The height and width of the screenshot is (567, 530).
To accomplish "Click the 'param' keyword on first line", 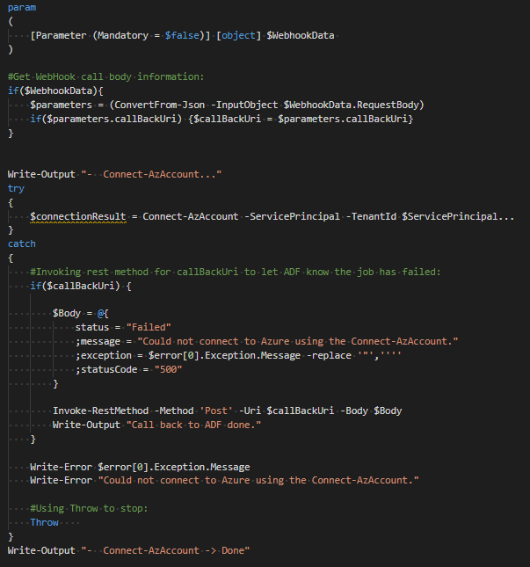I will tap(22, 8).
